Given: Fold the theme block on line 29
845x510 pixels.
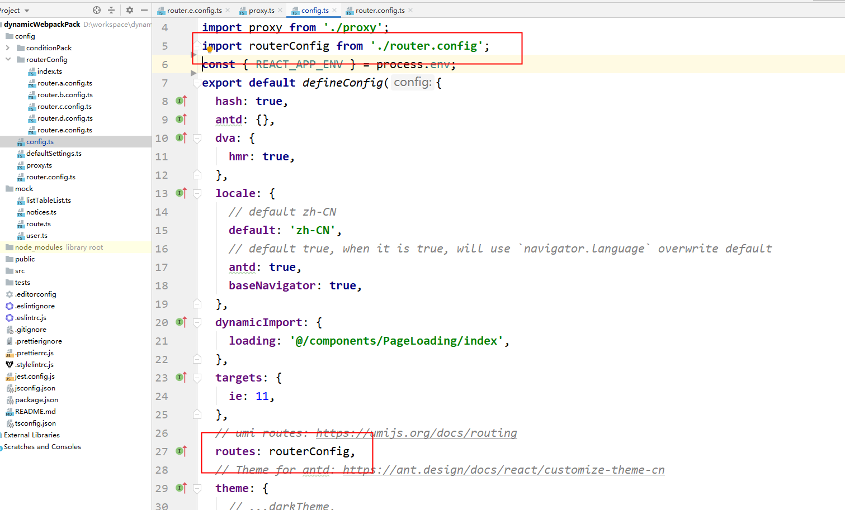Looking at the screenshot, I should (197, 488).
